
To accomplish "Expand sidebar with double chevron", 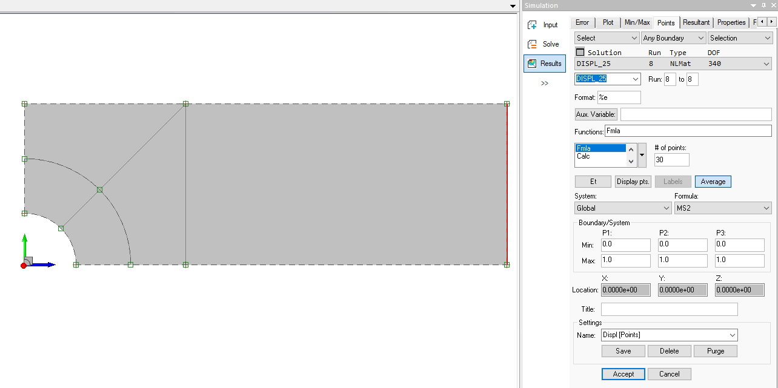I will coord(544,83).
